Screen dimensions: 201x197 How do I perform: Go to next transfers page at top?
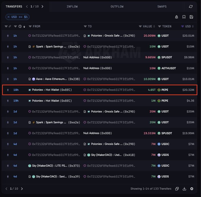tap(43, 7)
